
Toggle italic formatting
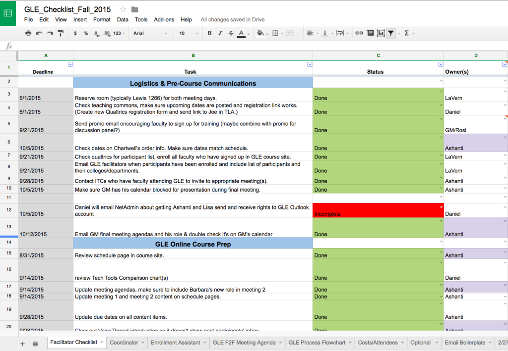[x=220, y=33]
